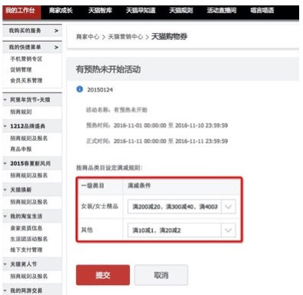The width and height of the screenshot is (303, 295).
Task: Click the 天猫购物券 breadcrumb title
Action: 169,37
